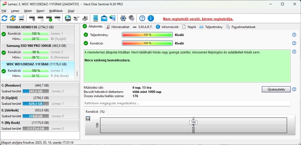Click the 'több mint 1000 nap' lifetime value
Image resolution: width=301 pixels, height=145 pixels.
(147, 92)
